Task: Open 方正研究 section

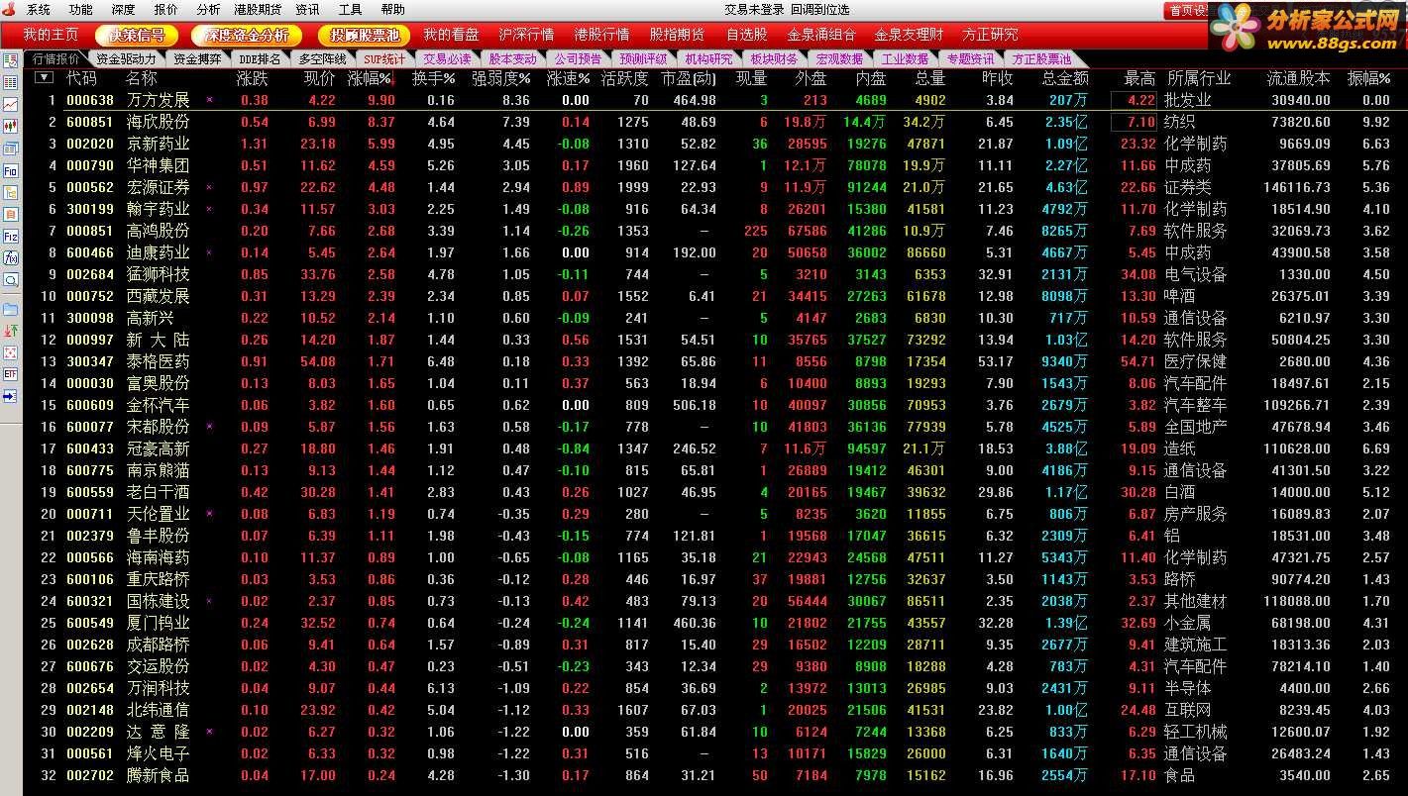Action: pos(990,35)
